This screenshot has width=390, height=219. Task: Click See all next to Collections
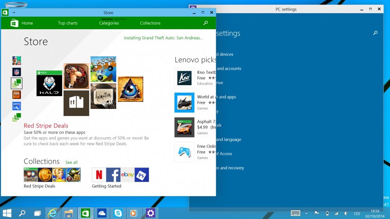coord(71,163)
